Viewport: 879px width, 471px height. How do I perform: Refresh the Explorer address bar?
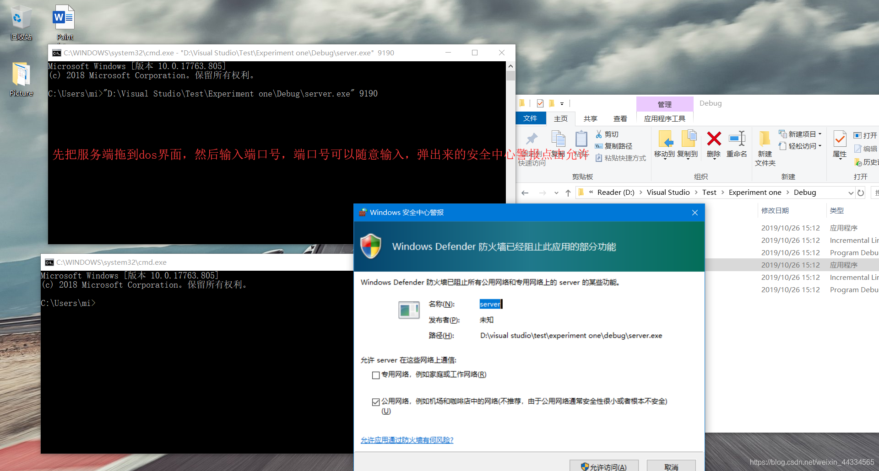pos(861,193)
